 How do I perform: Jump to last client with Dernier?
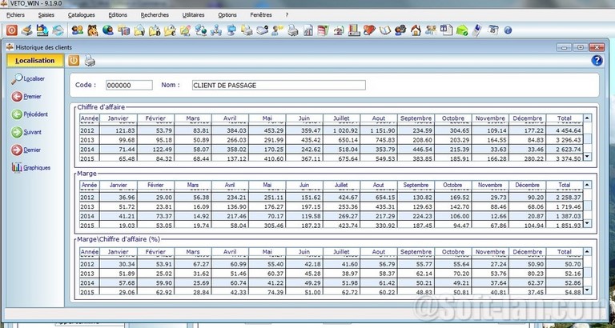(17, 150)
